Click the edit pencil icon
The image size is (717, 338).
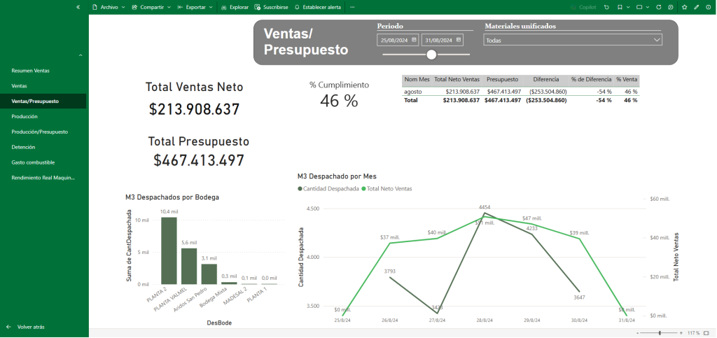tap(696, 7)
